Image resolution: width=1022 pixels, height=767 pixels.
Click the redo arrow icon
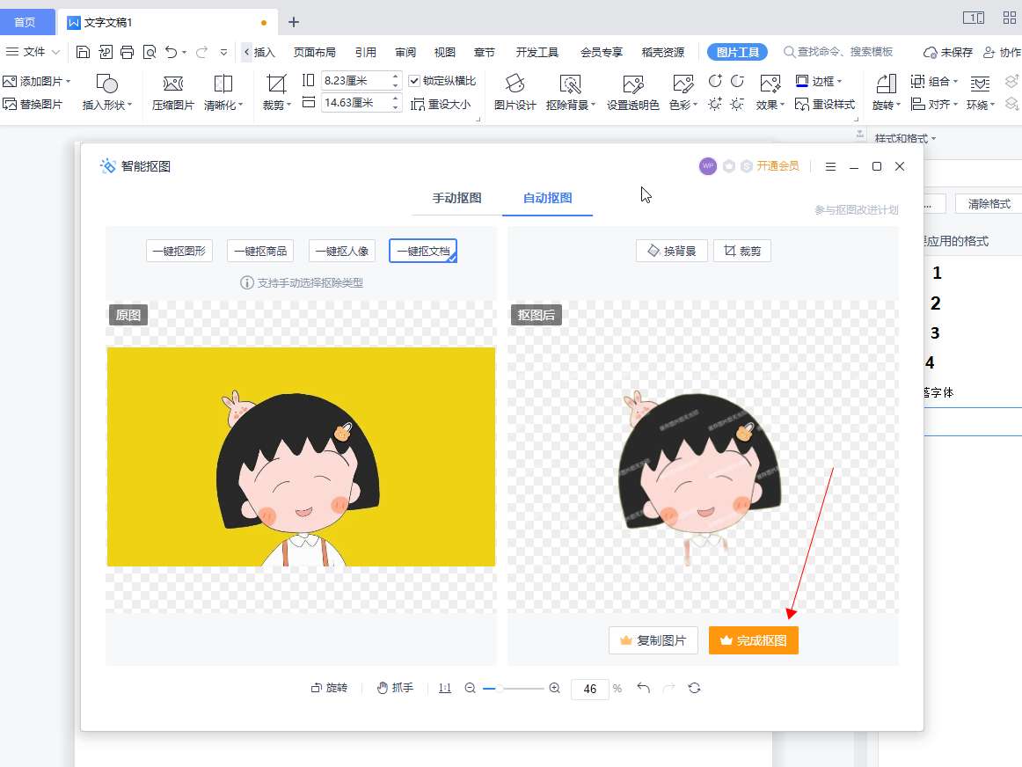tap(202, 52)
